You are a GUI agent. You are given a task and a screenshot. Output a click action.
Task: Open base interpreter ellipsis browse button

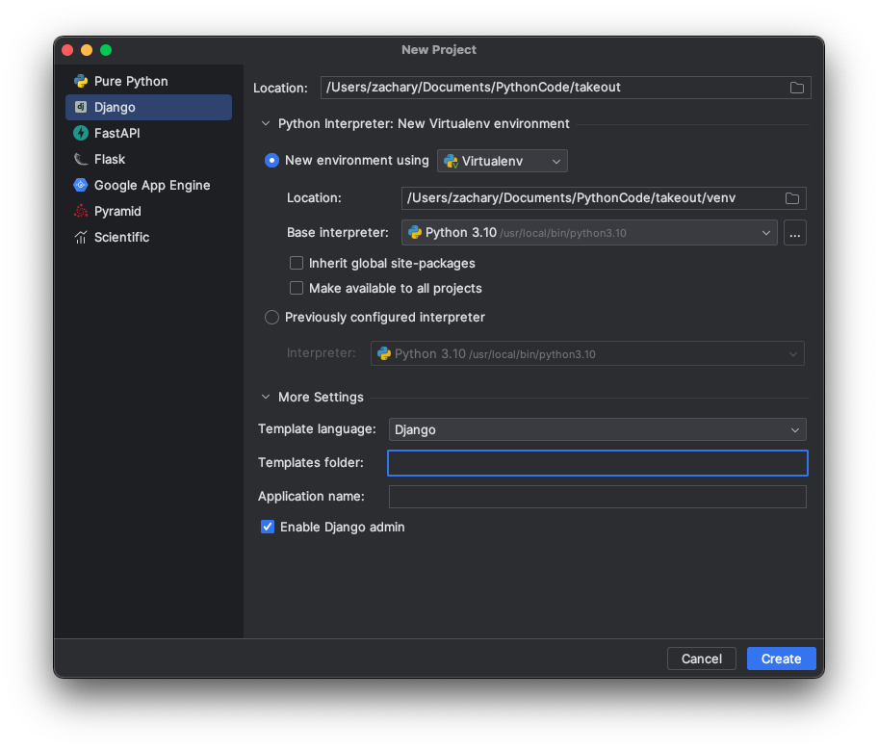tap(794, 232)
